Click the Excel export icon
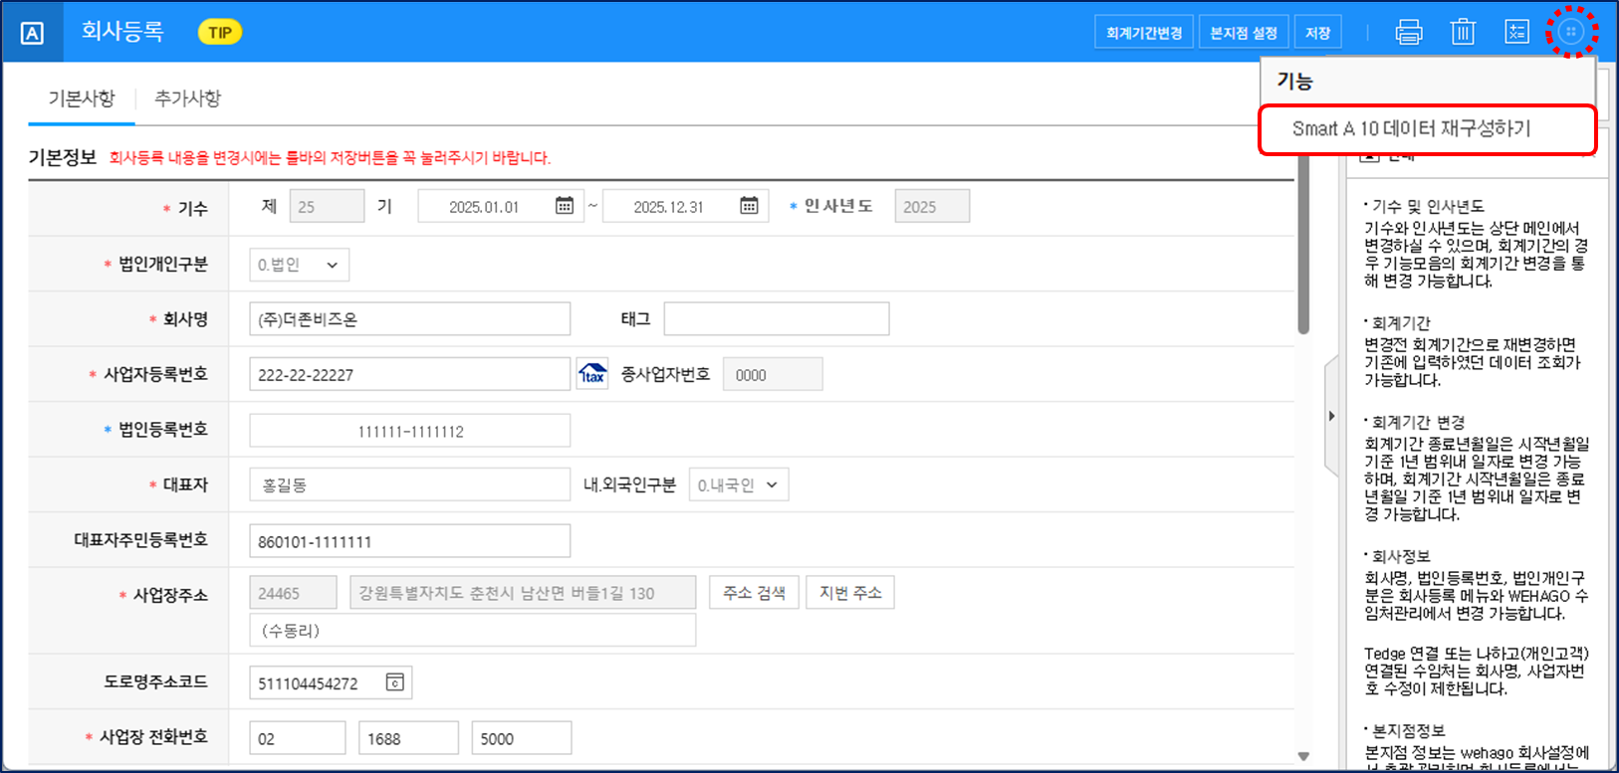Image resolution: width=1619 pixels, height=773 pixels. pyautogui.click(x=1516, y=33)
